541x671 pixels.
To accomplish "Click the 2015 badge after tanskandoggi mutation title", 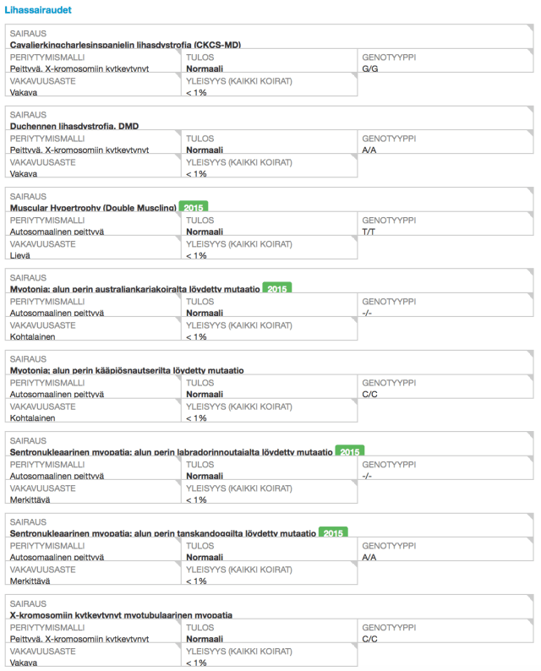I will coord(333,533).
